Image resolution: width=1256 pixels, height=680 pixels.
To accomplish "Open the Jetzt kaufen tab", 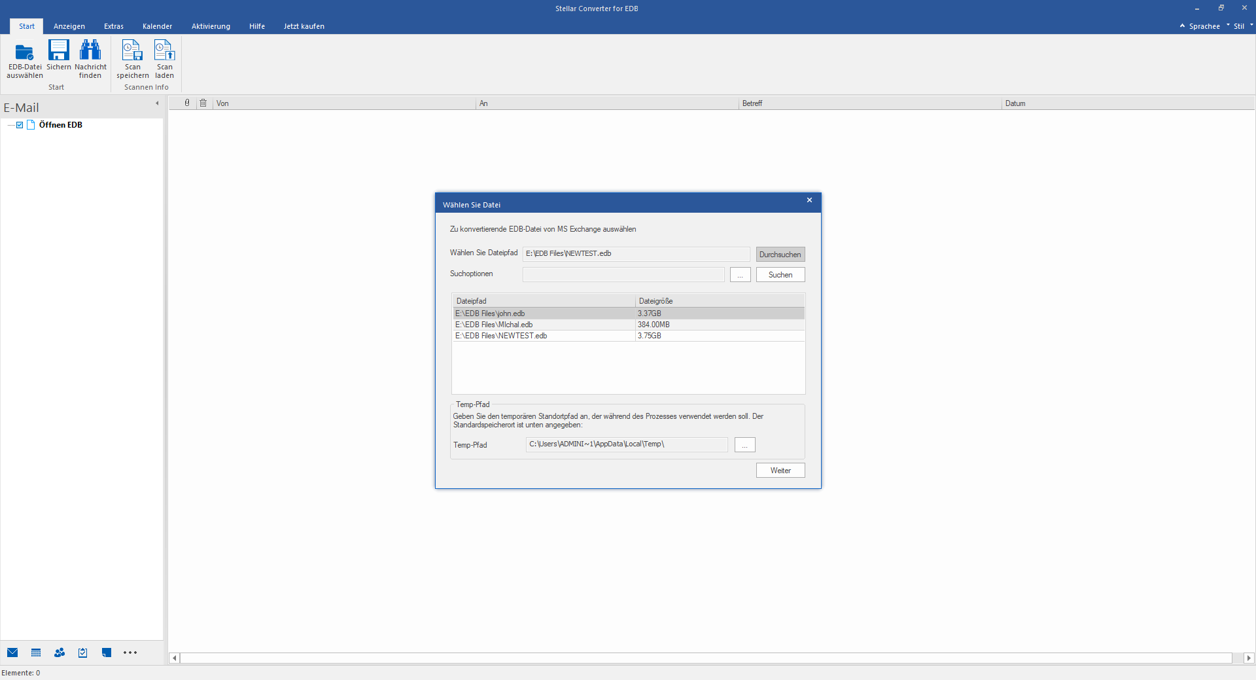I will 304,26.
